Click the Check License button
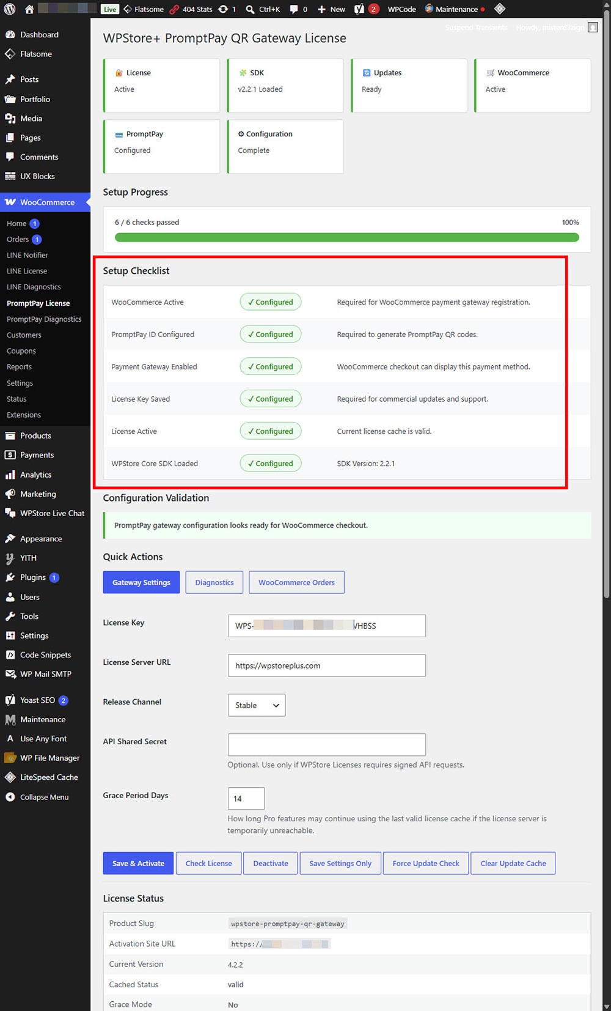 tap(209, 863)
